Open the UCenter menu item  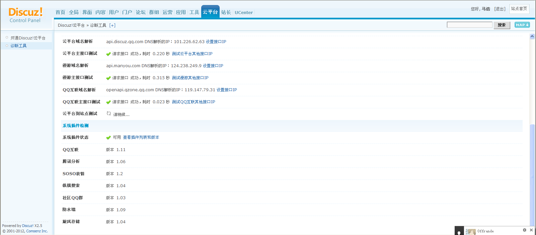pos(244,13)
